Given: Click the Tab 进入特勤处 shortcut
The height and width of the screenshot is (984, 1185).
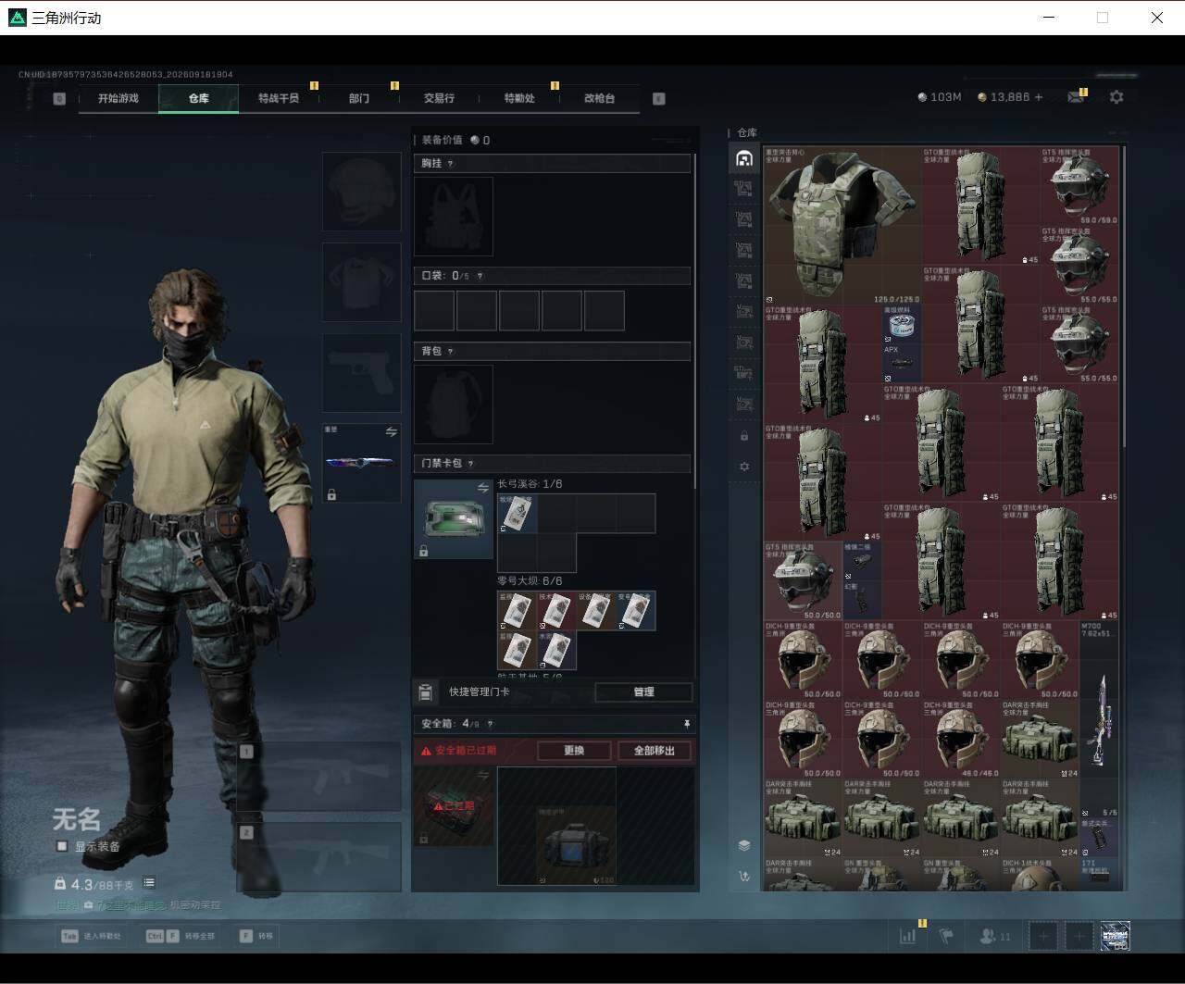Looking at the screenshot, I should (x=91, y=936).
